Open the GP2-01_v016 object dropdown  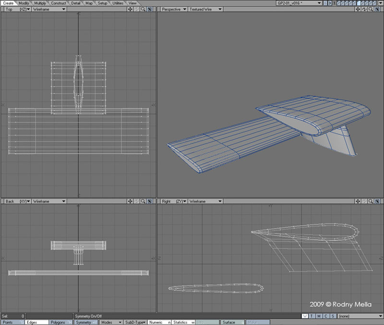[299, 3]
